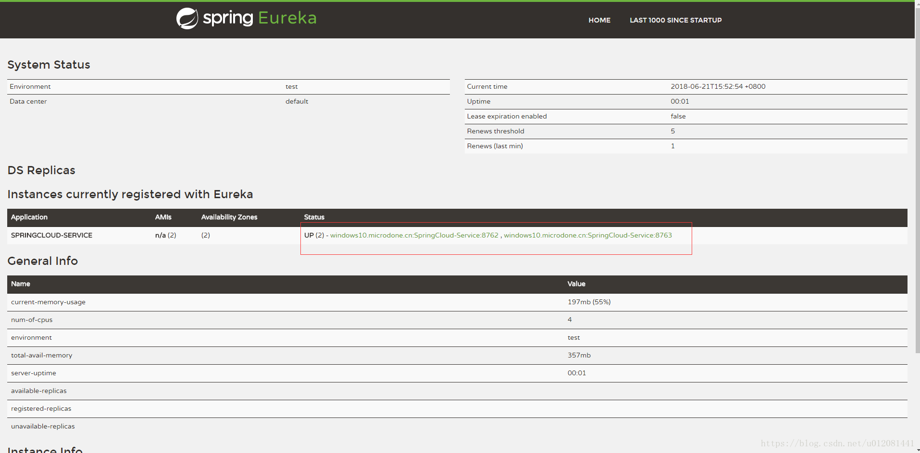The height and width of the screenshot is (453, 920).
Task: Click the Data center label
Action: coord(28,101)
